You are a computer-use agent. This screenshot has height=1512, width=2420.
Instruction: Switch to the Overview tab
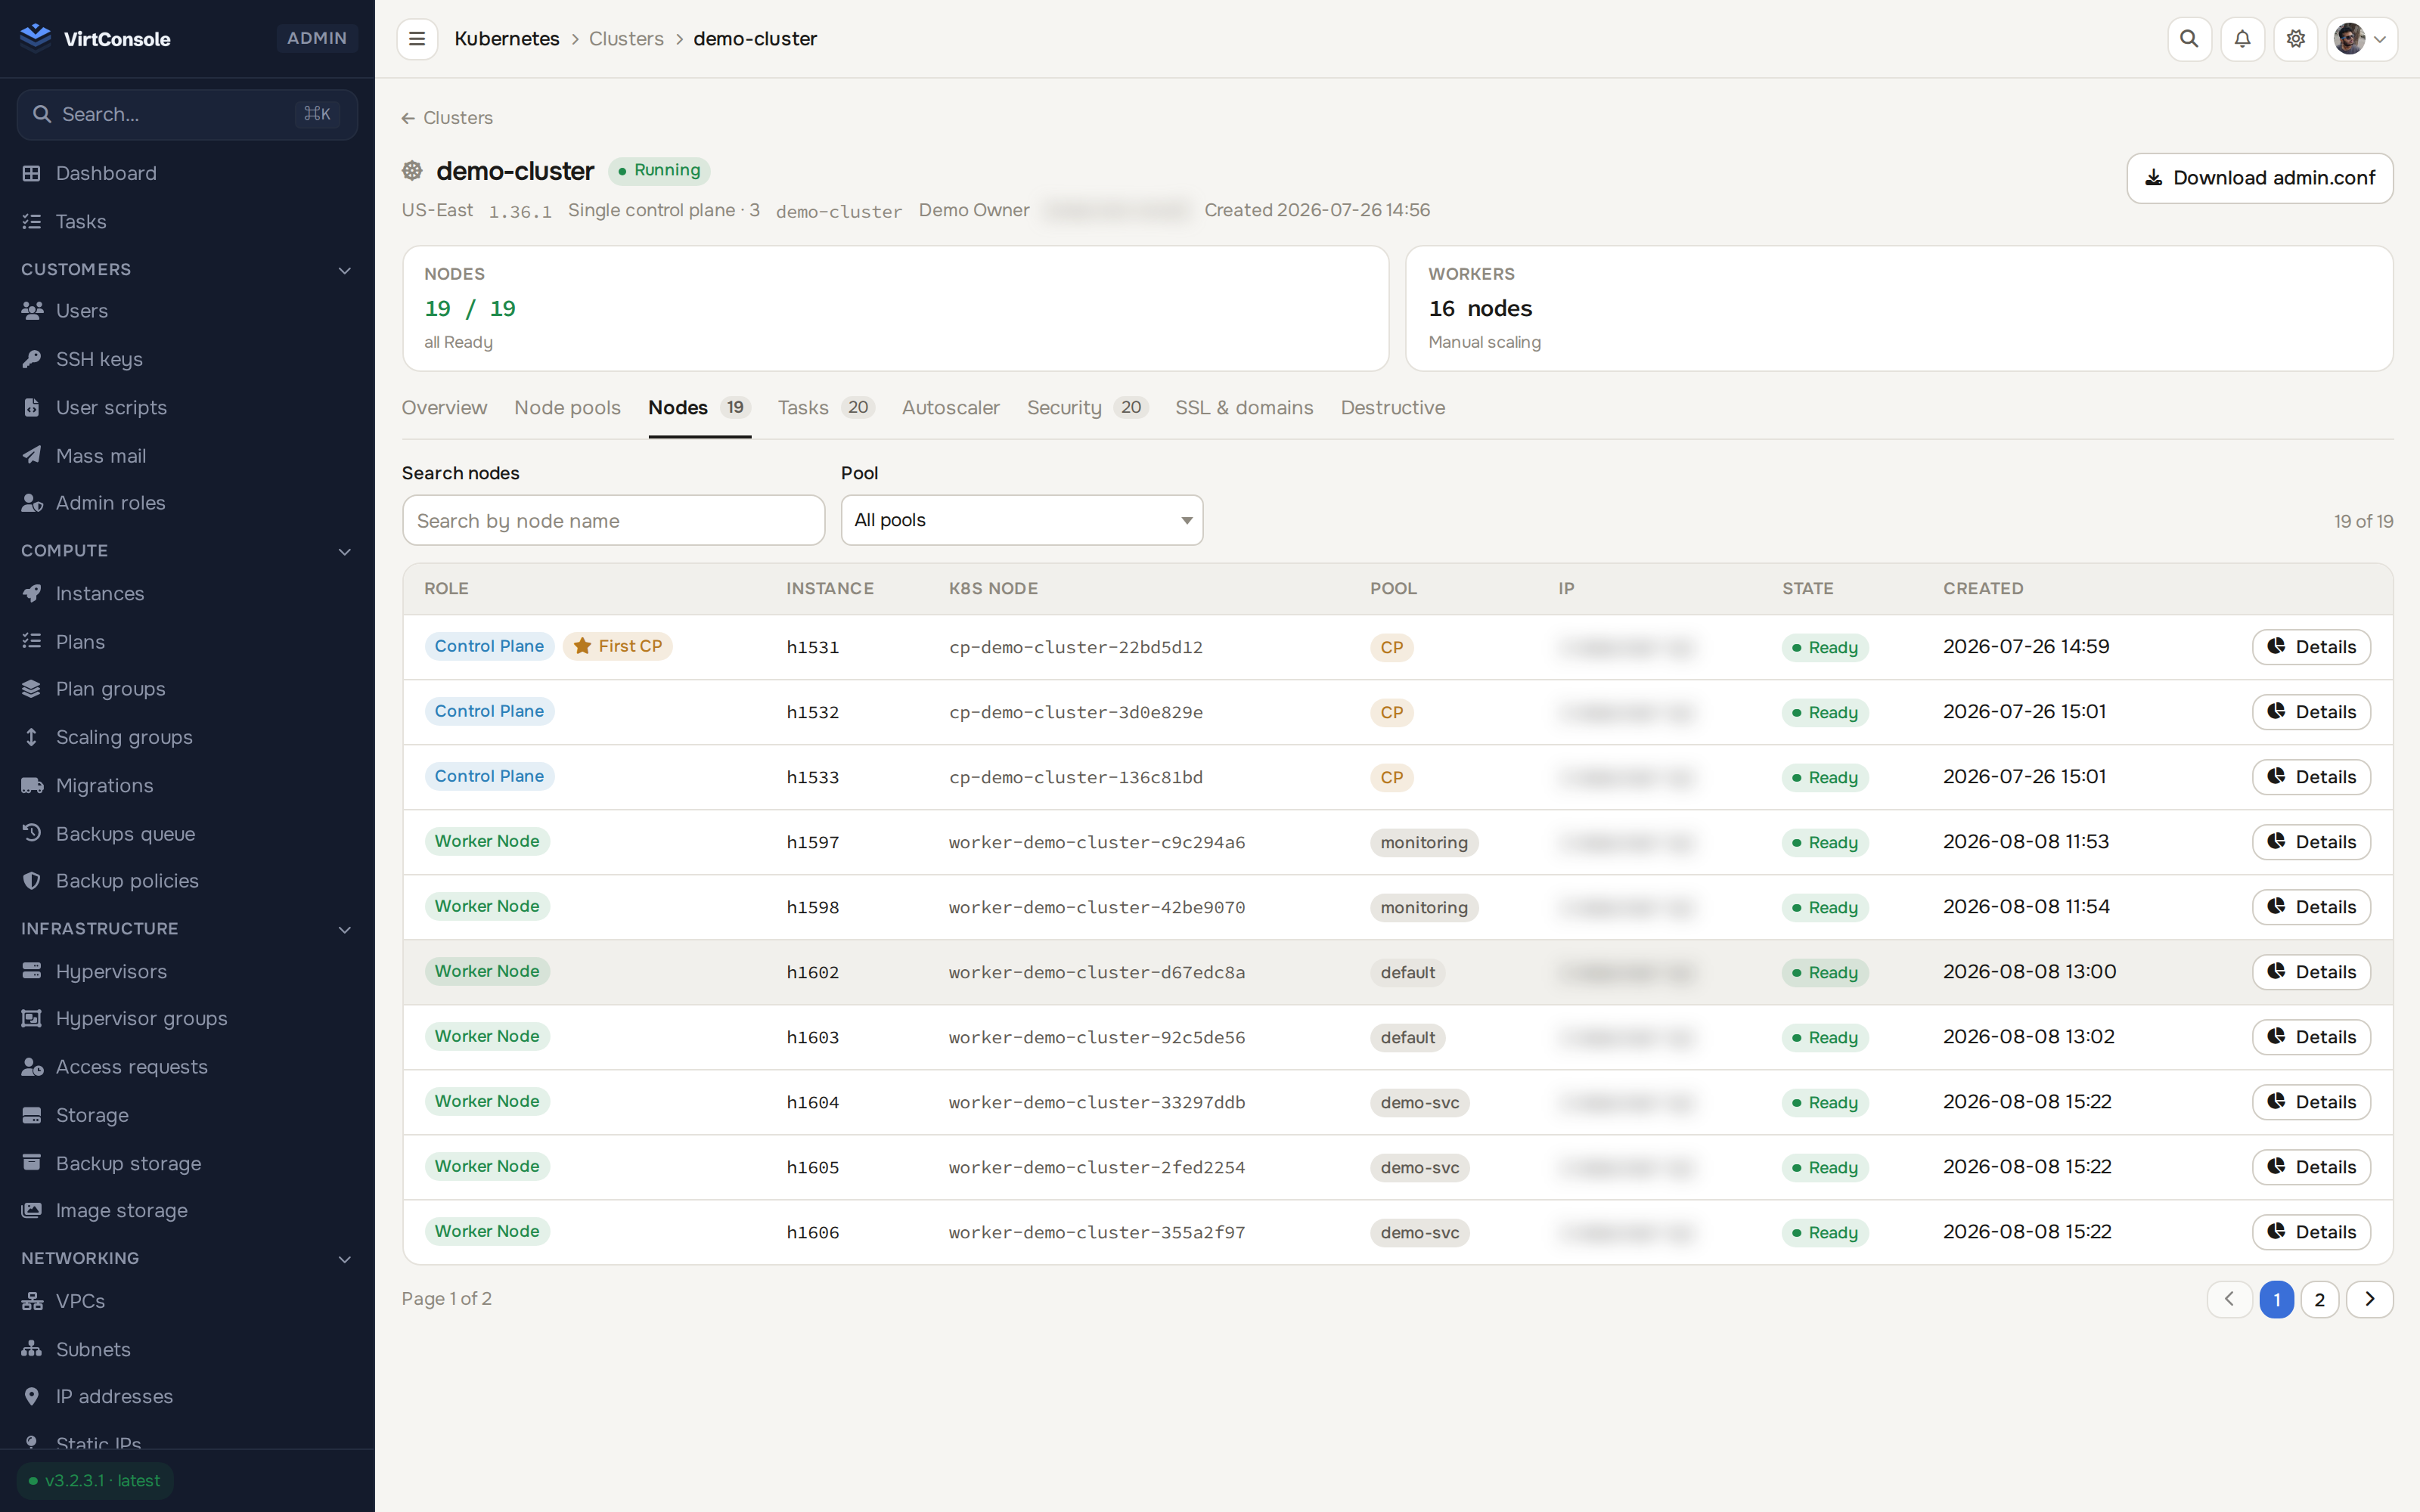[444, 407]
